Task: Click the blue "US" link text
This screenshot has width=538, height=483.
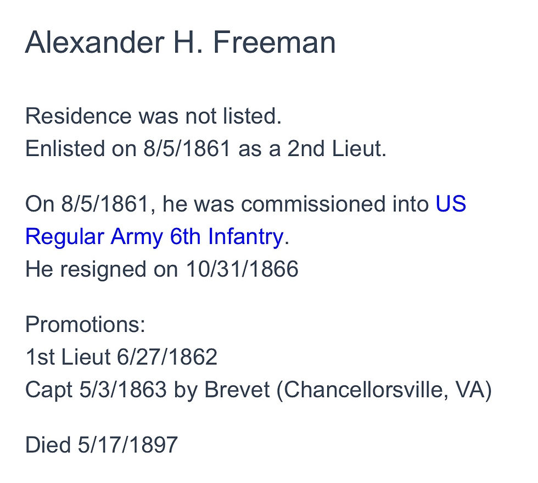Action: click(x=451, y=204)
